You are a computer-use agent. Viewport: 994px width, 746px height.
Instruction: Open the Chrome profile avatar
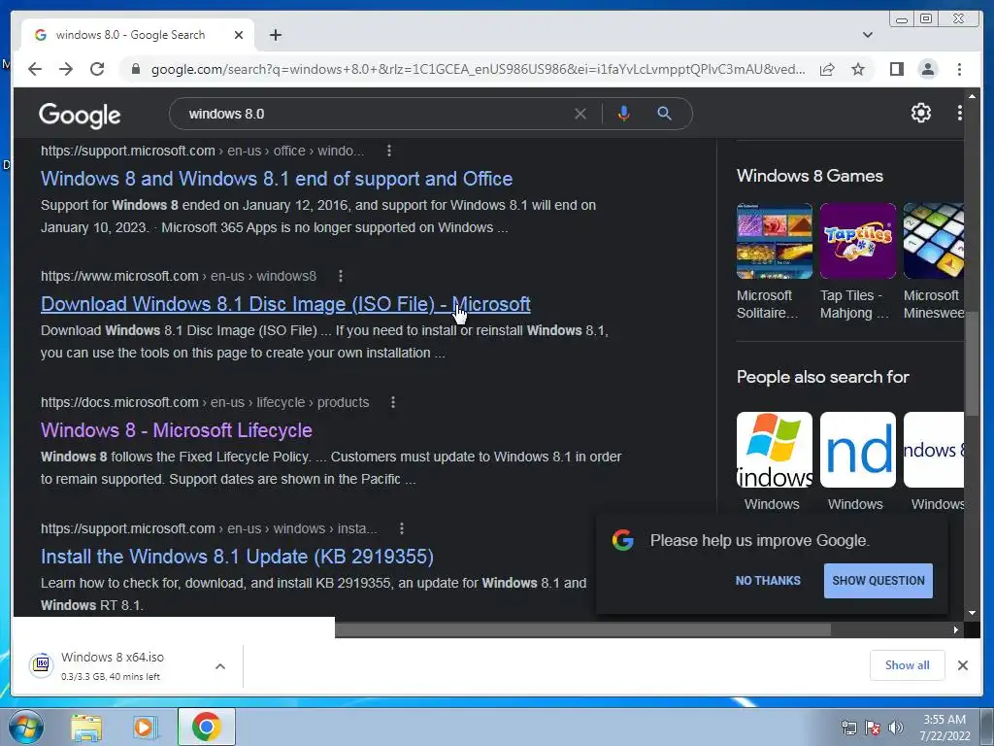coord(927,69)
